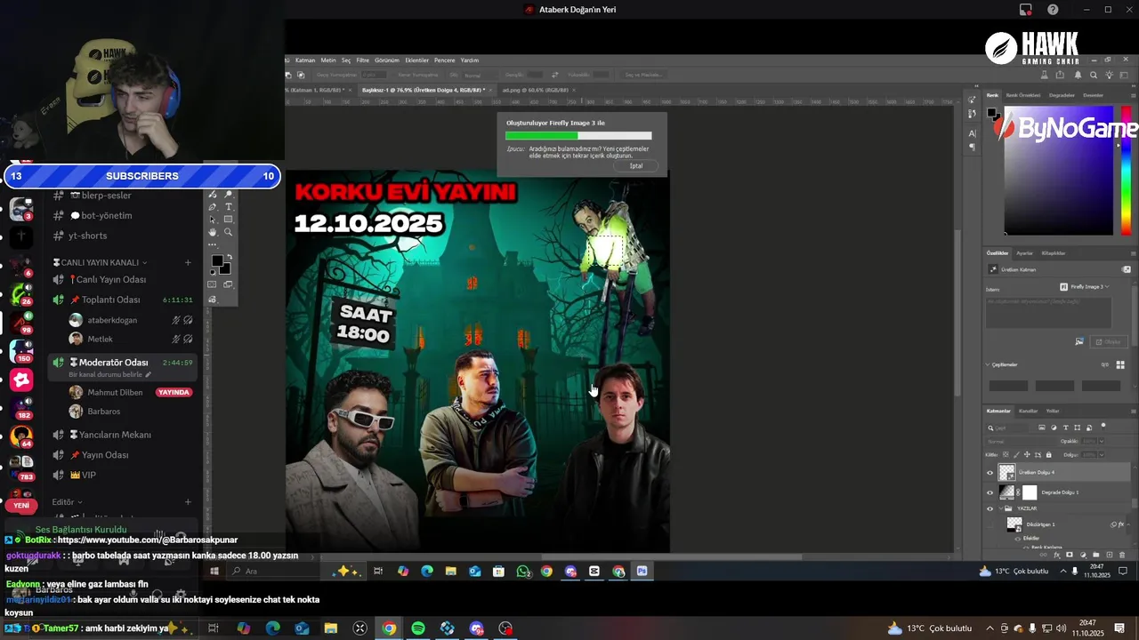The height and width of the screenshot is (640, 1139).
Task: Collapse effects list of Dikdörtgen 1
Action: coord(1128,524)
